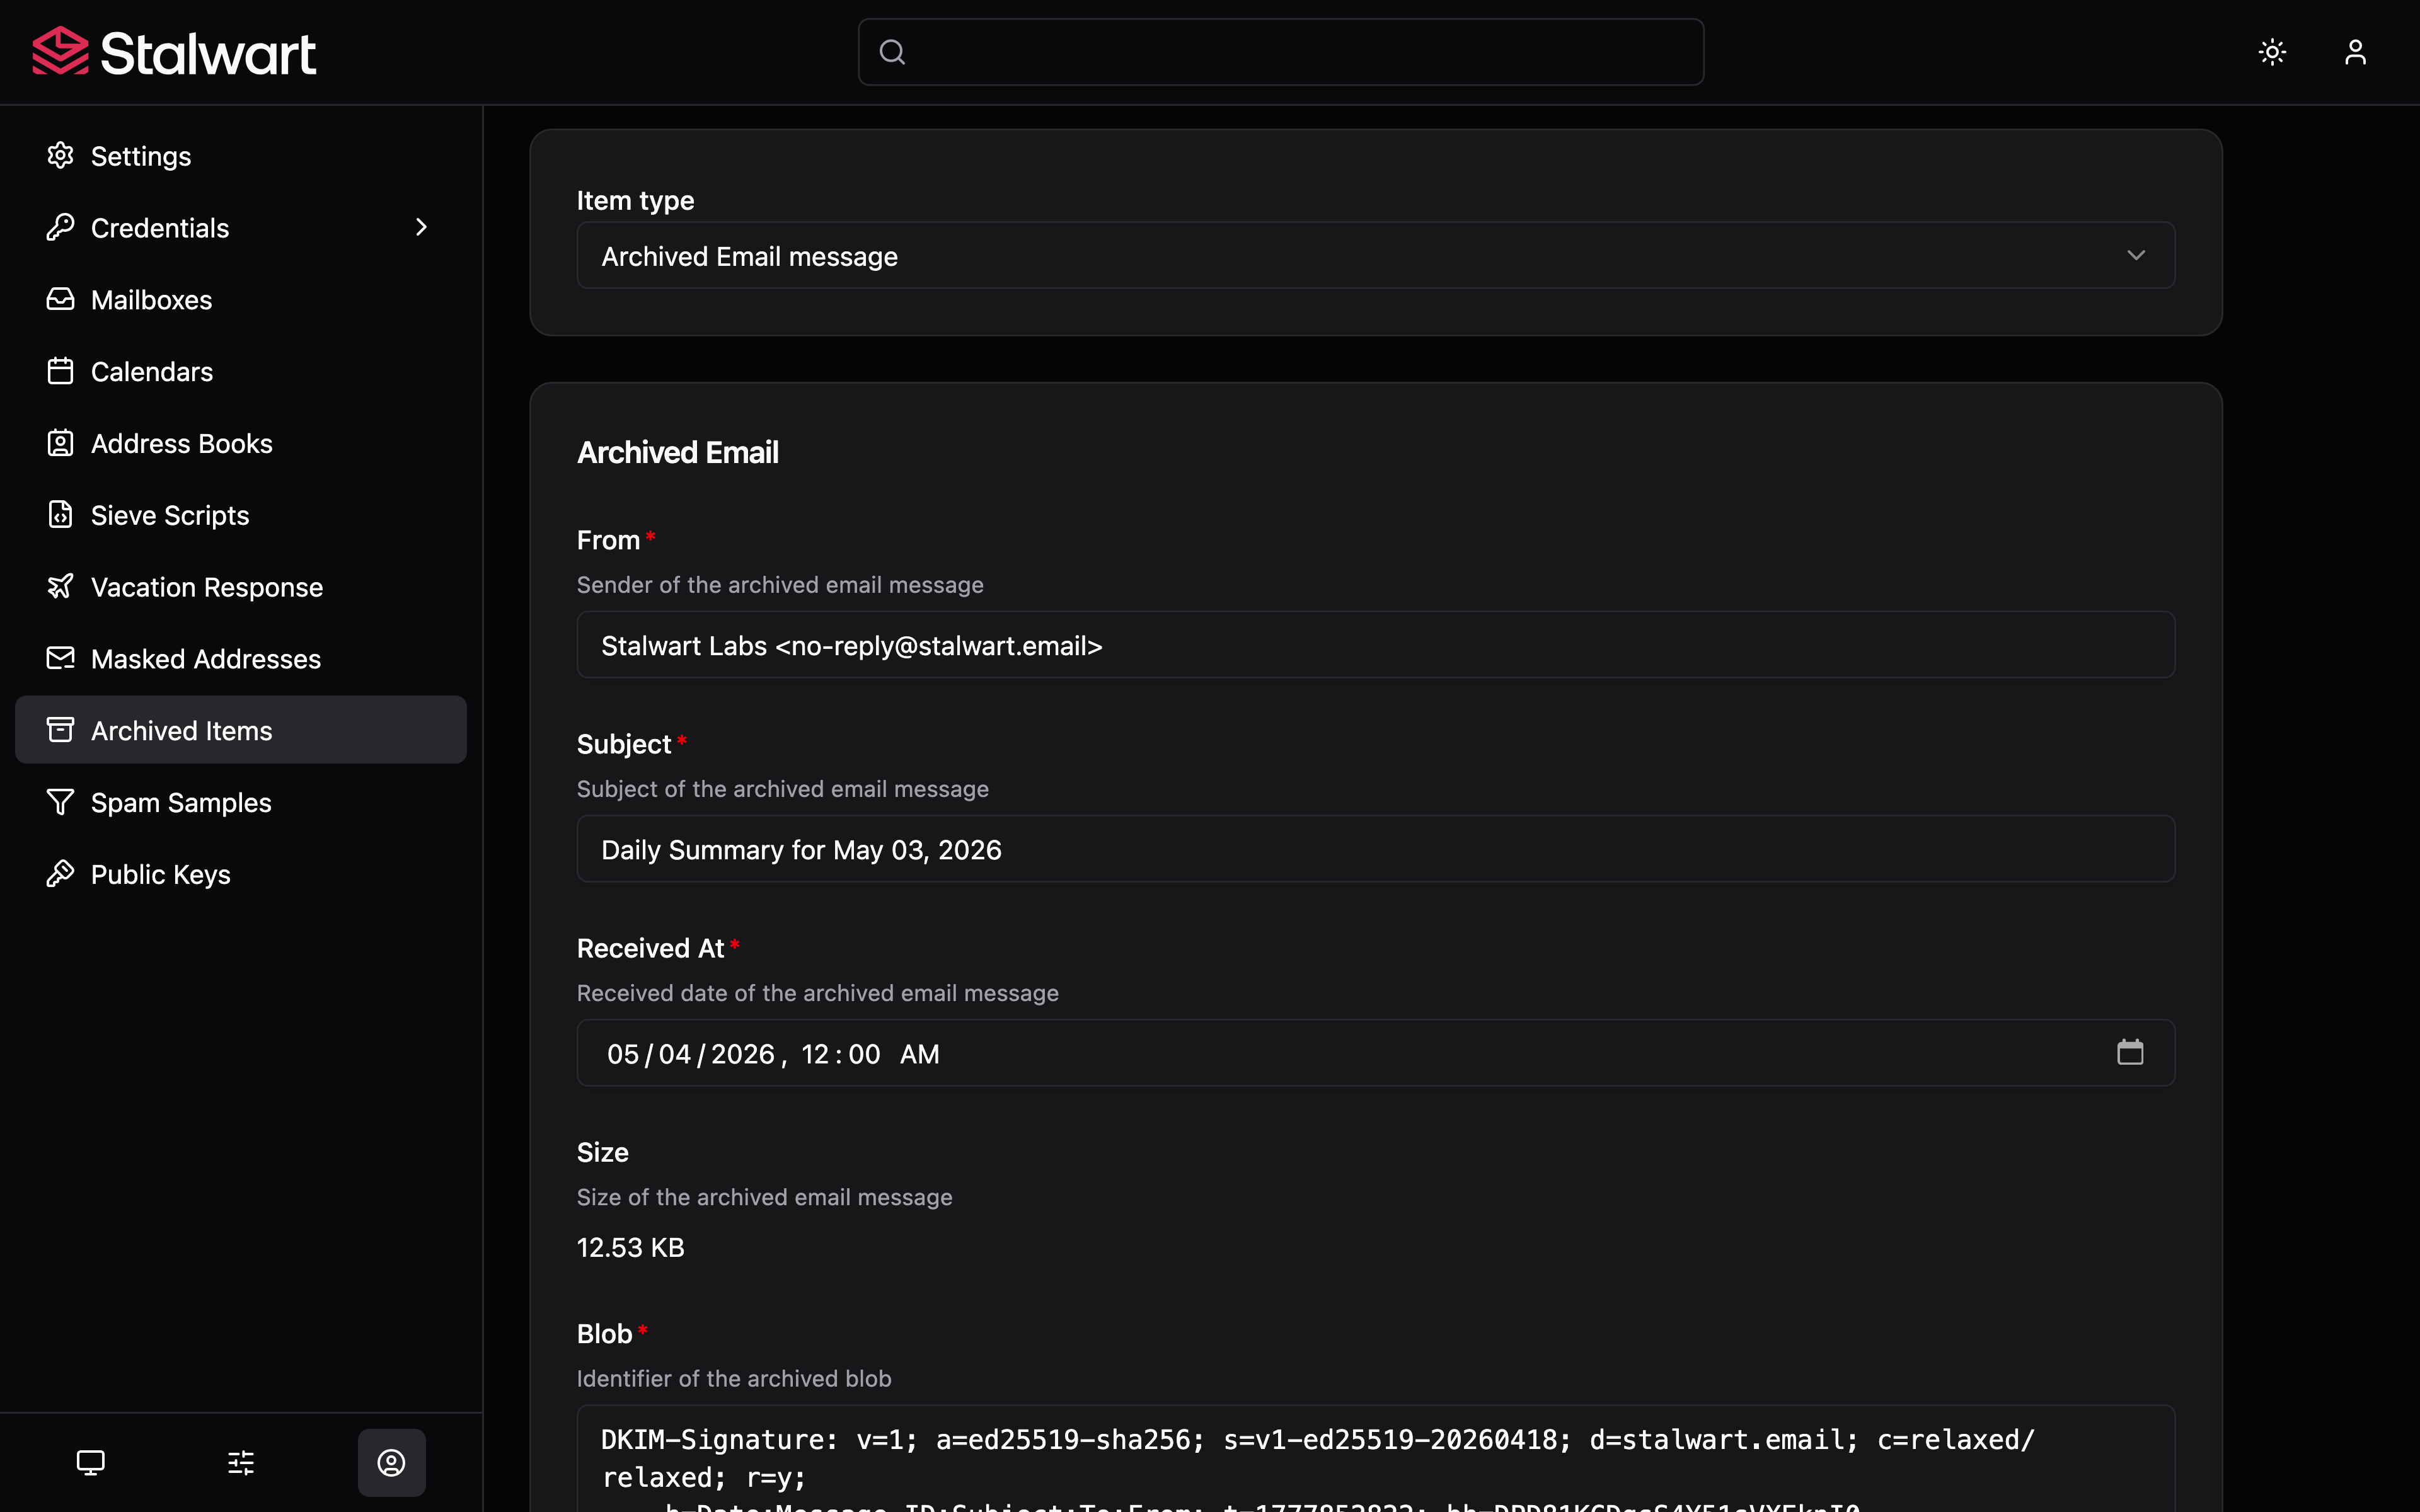Click "Subject of the archived email message" text

782,789
